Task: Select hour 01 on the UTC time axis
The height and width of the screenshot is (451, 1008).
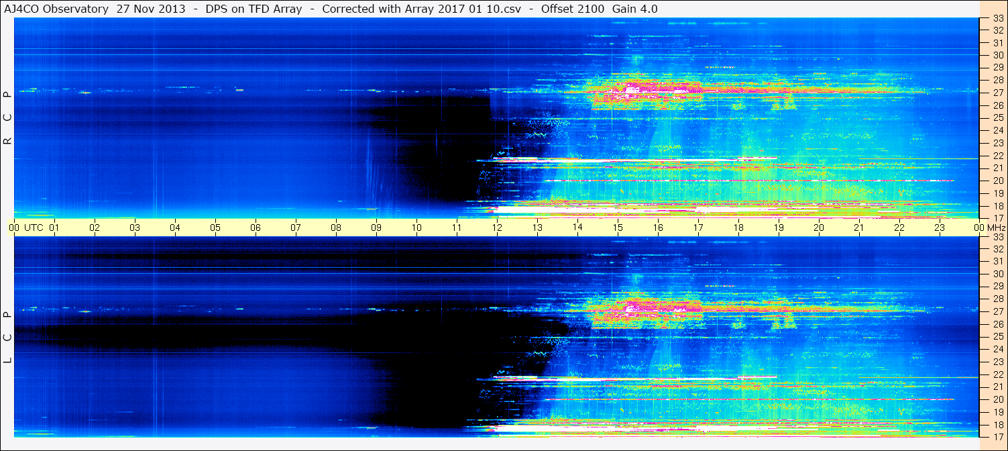Action: [54, 228]
